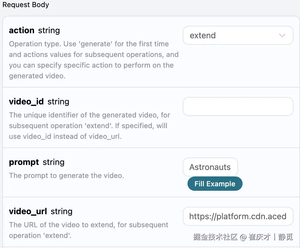The height and width of the screenshot is (248, 300).
Task: Click the string type label beside prompt
Action: coord(54,162)
